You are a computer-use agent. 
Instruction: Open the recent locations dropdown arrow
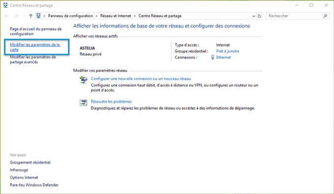pyautogui.click(x=24, y=16)
